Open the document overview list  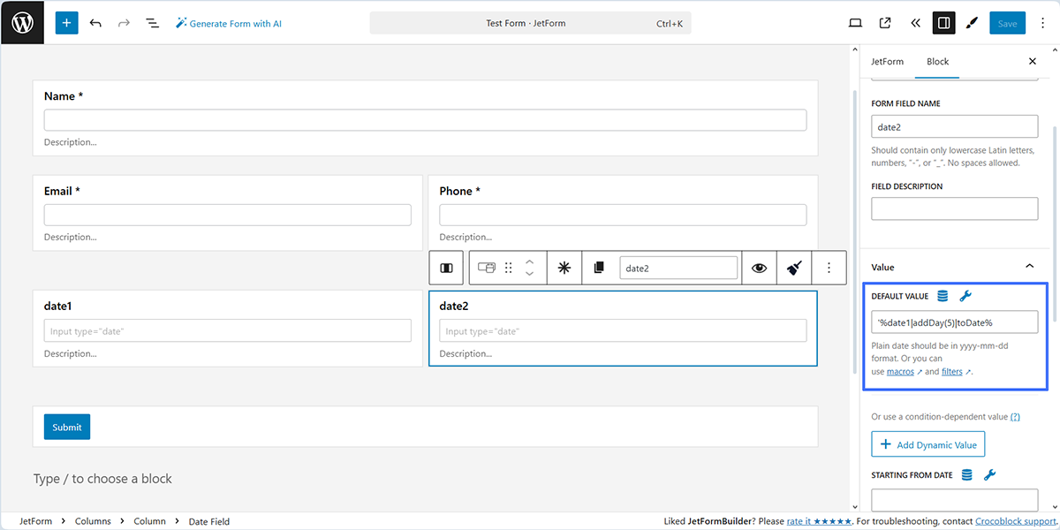[x=152, y=23]
